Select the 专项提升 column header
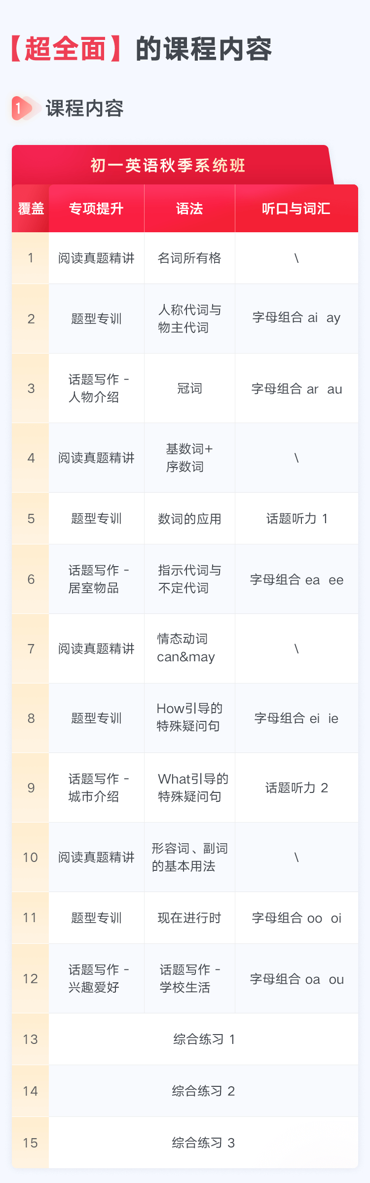The height and width of the screenshot is (1183, 370). pyautogui.click(x=96, y=209)
